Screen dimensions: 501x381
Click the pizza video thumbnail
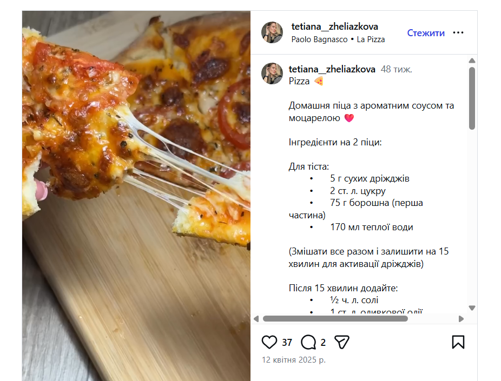click(136, 196)
